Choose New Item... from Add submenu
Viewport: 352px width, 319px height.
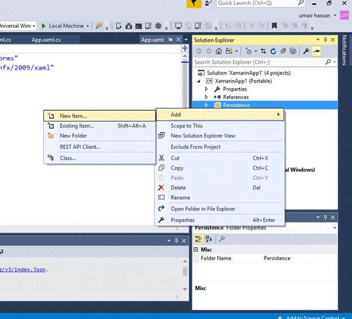point(73,116)
